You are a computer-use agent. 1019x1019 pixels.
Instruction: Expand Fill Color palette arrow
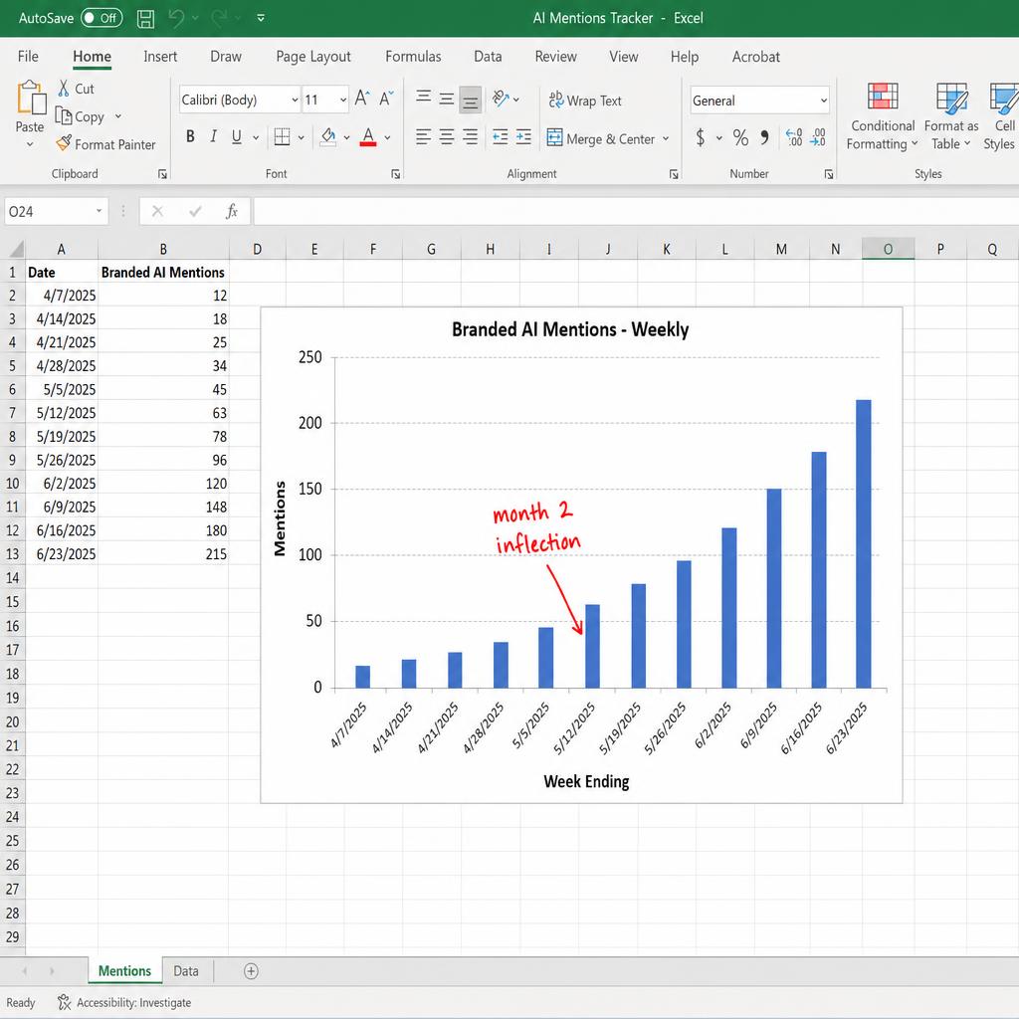tap(347, 137)
